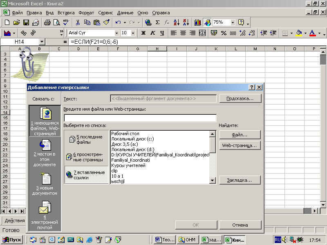Open the chart type dropdown arrow
The height and width of the screenshot is (245, 327).
click(14, 33)
